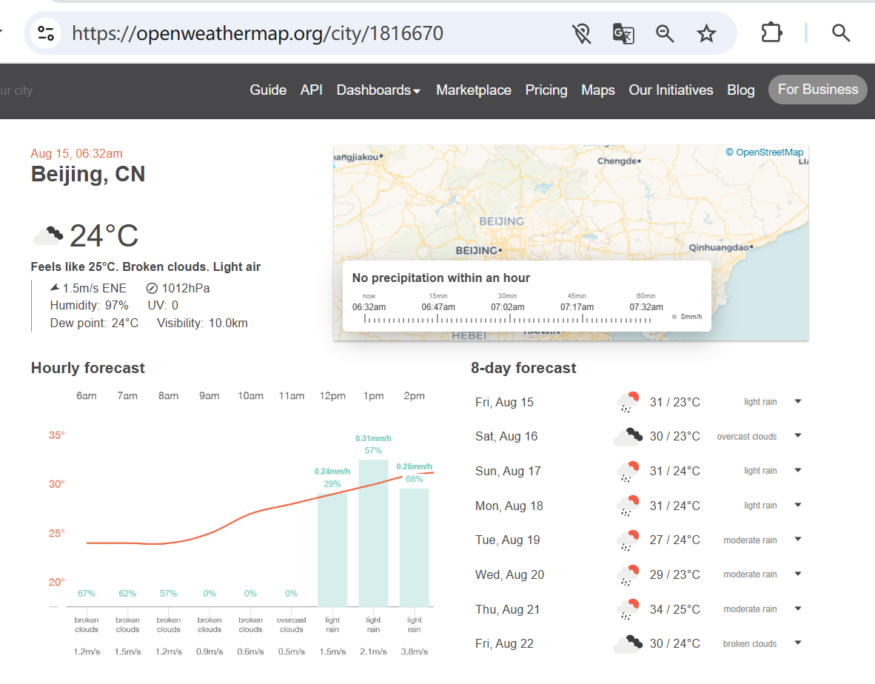Click the For Business button

click(x=817, y=90)
